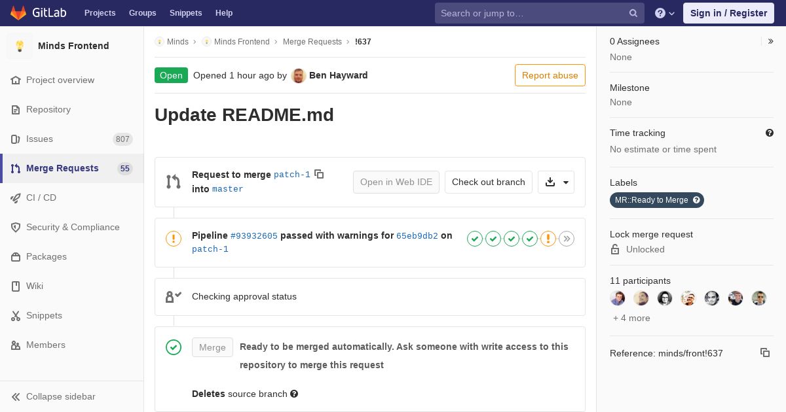
Task: Collapse right sidebar with double chevron
Action: pyautogui.click(x=771, y=41)
